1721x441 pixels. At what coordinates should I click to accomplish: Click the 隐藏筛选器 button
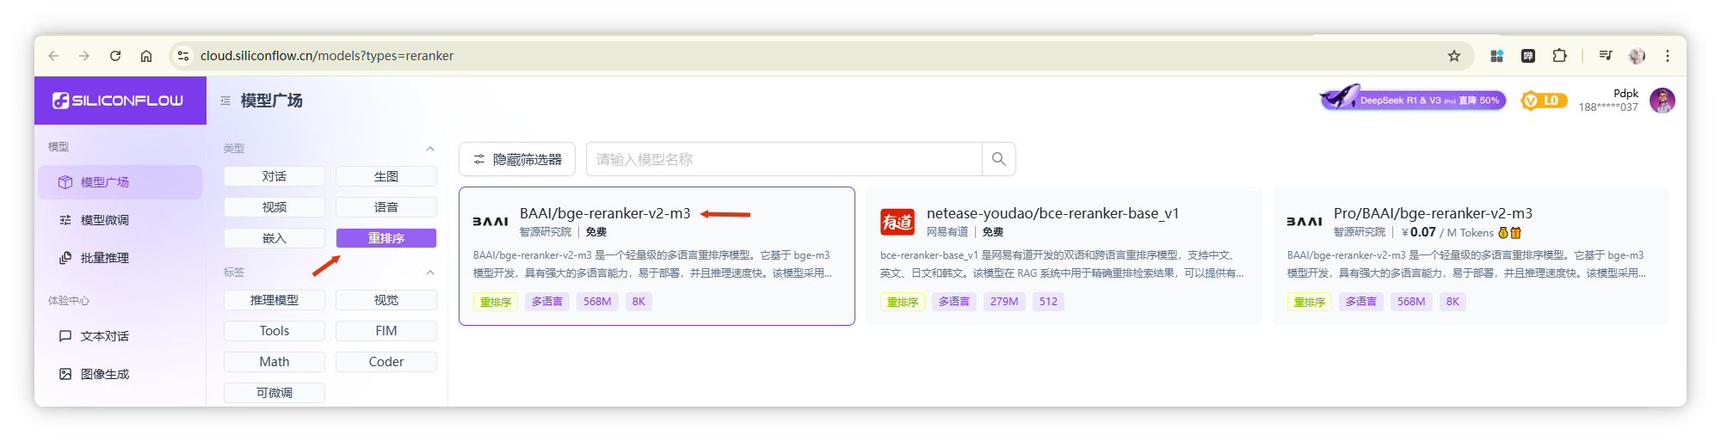click(517, 159)
